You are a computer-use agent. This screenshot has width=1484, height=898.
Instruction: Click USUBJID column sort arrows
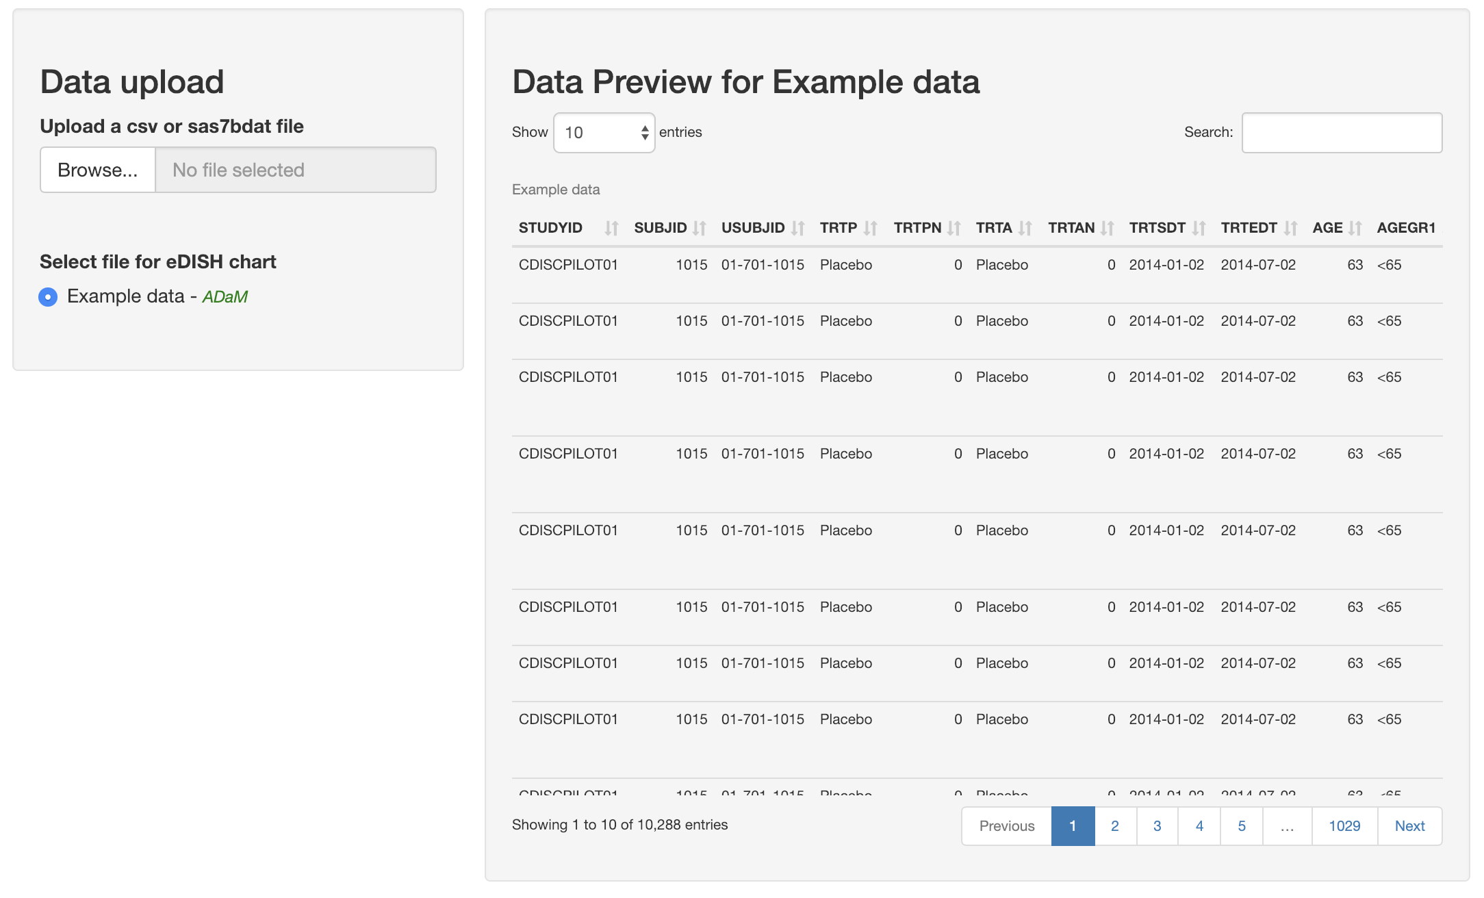coord(797,228)
